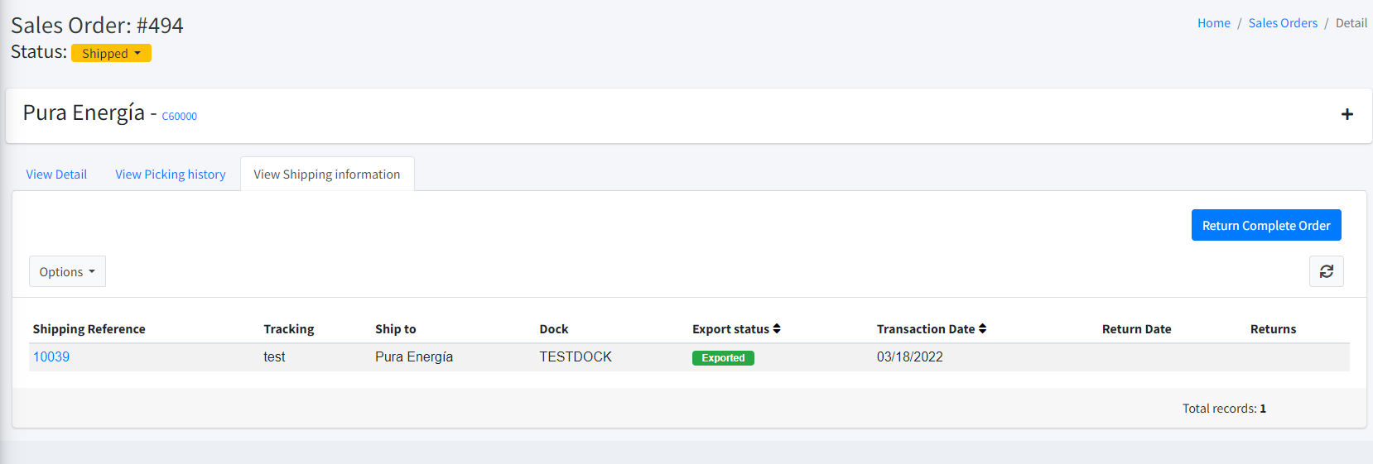Click the Returns column header

click(x=1272, y=329)
